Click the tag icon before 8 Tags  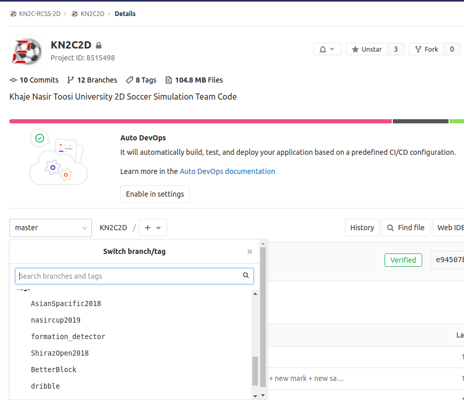[x=130, y=80]
